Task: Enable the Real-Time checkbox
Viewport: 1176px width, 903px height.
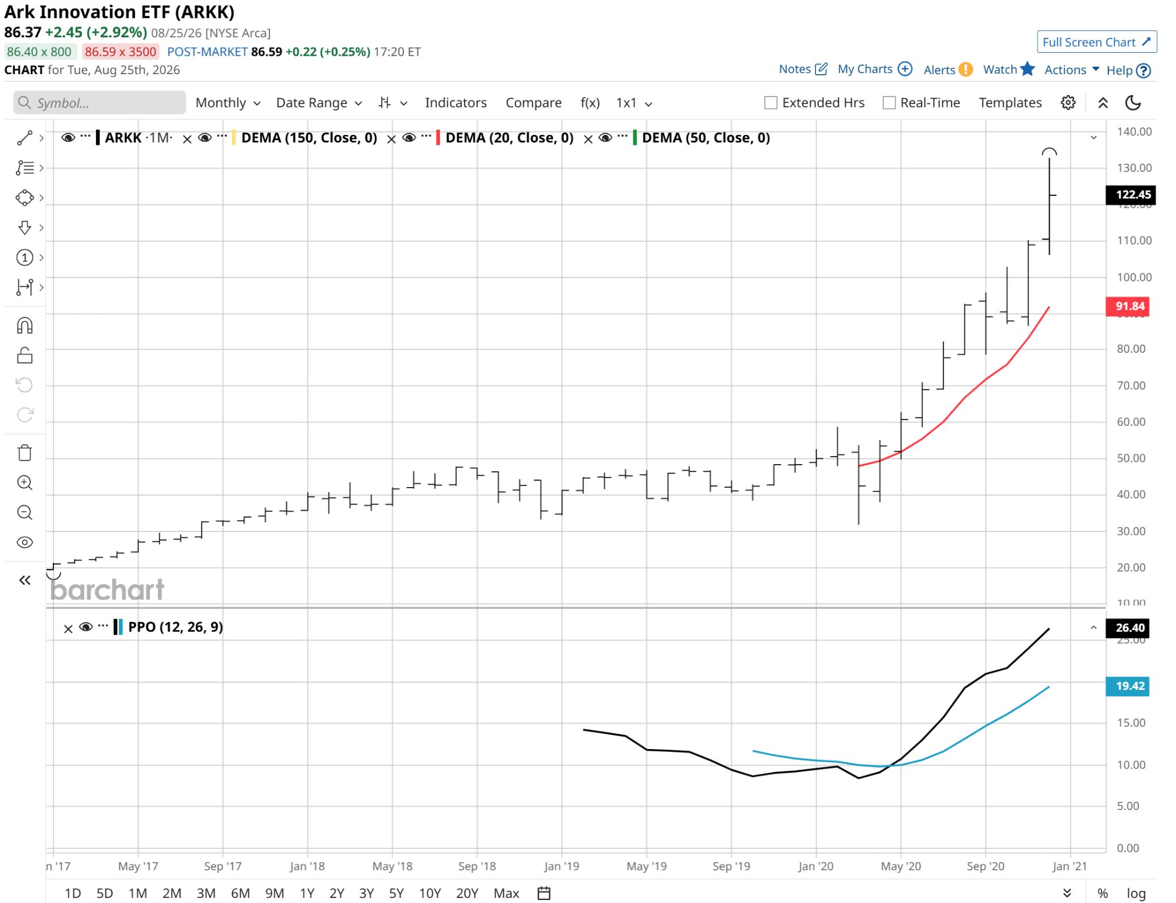Action: pyautogui.click(x=889, y=103)
